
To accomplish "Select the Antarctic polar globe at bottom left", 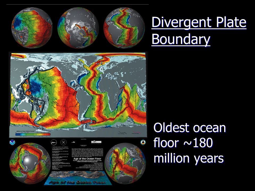I will coord(30,163).
